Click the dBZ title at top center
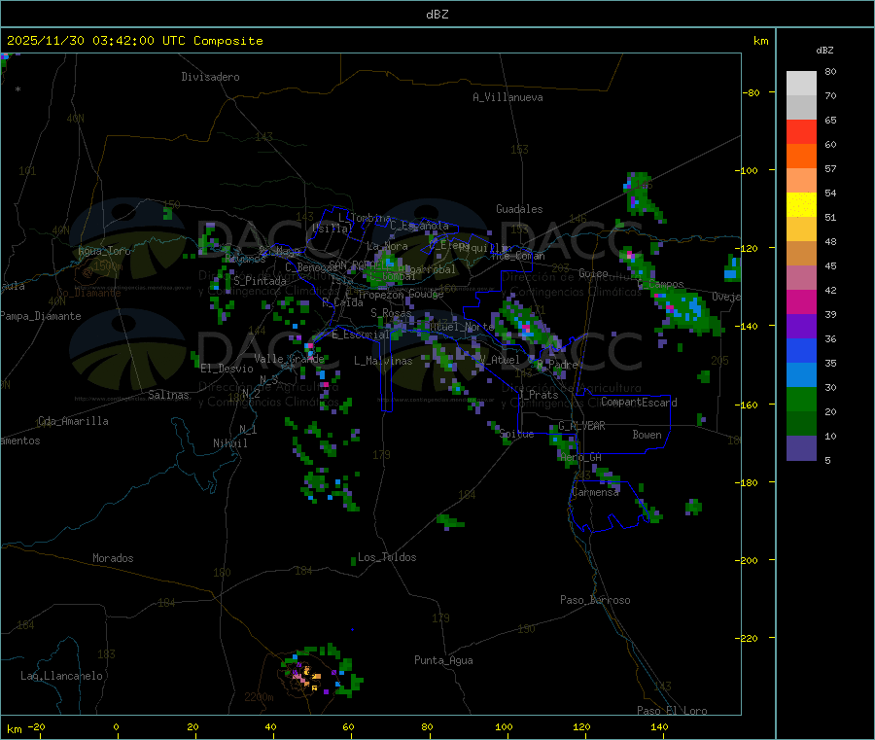 pos(437,15)
